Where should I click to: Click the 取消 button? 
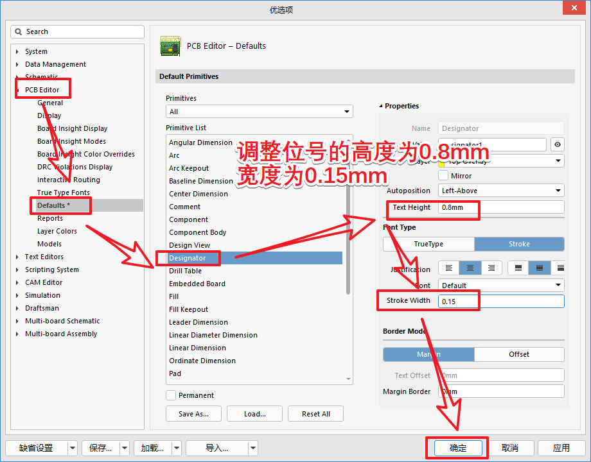click(510, 448)
